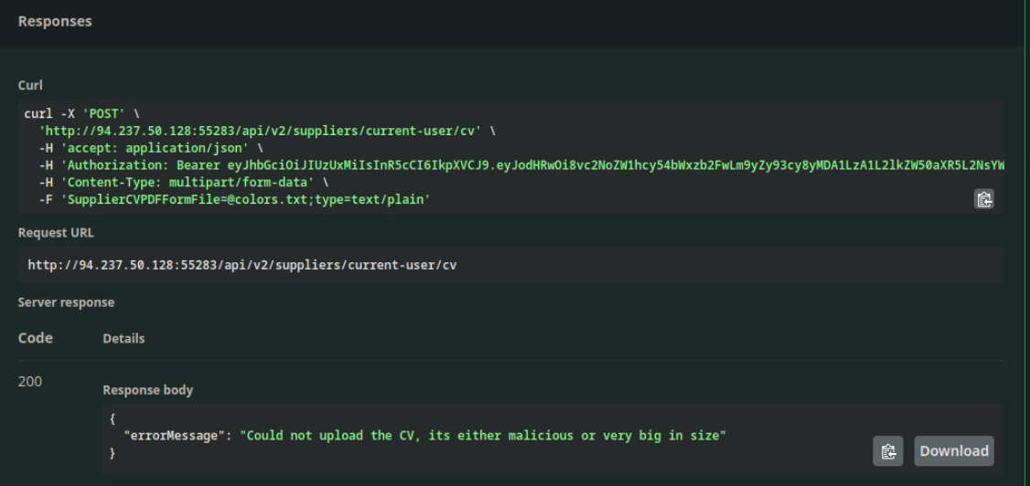Copy the response body to clipboard
Image resolution: width=1030 pixels, height=486 pixels.
[x=886, y=450]
